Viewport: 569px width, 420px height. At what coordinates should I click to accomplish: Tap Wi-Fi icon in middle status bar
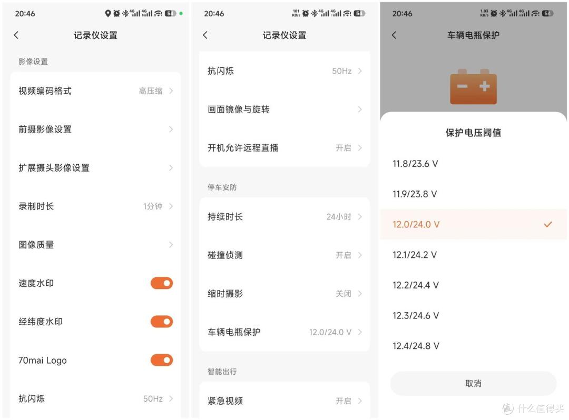coord(347,13)
